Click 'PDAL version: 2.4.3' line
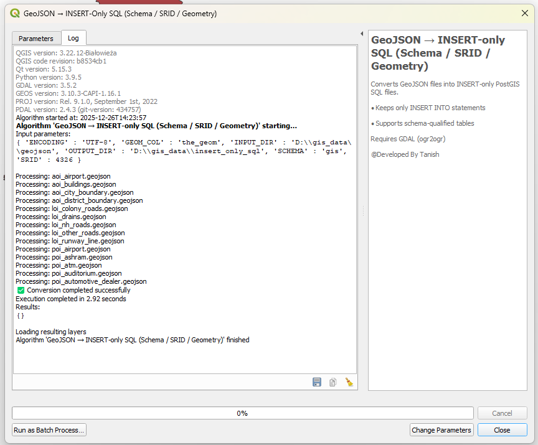Viewport: 538px width, 445px height. pyautogui.click(x=78, y=110)
